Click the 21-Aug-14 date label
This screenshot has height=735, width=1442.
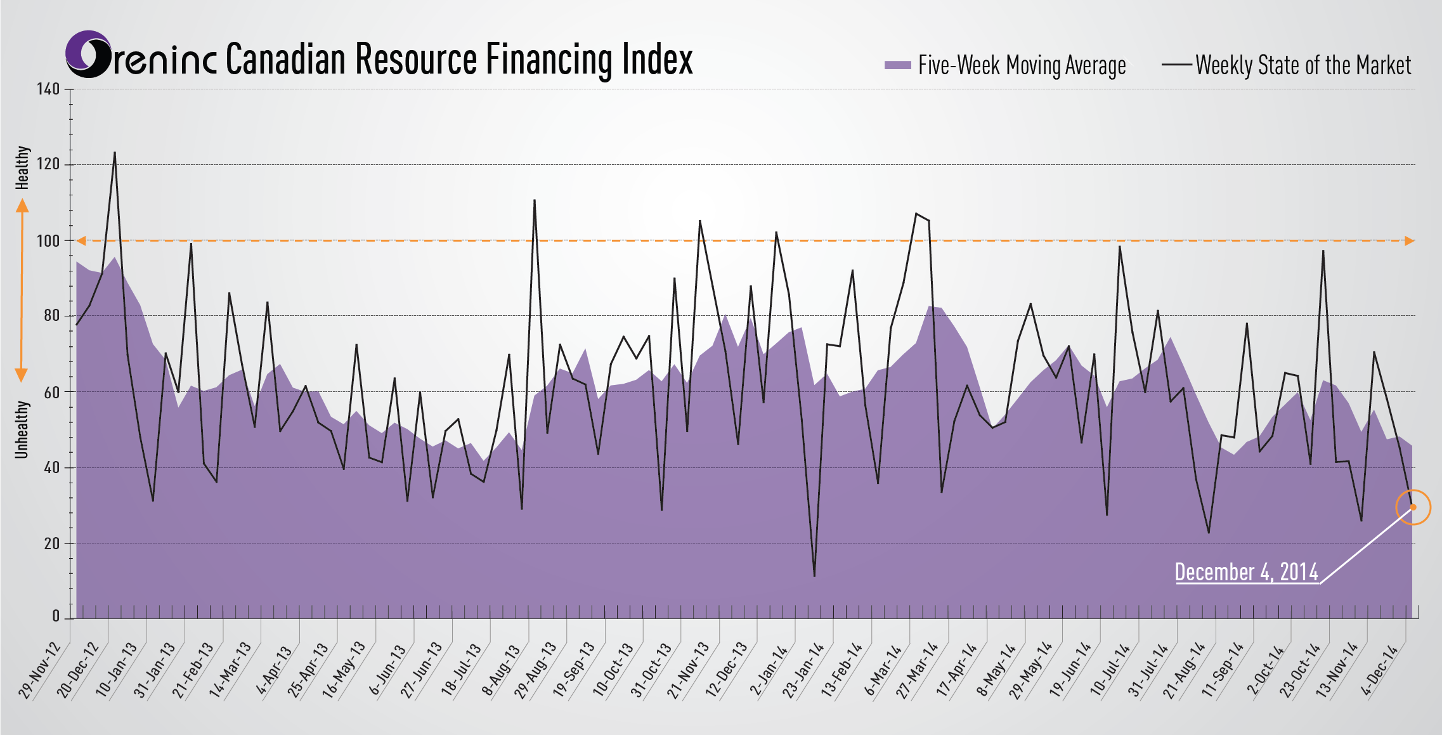(x=1186, y=670)
